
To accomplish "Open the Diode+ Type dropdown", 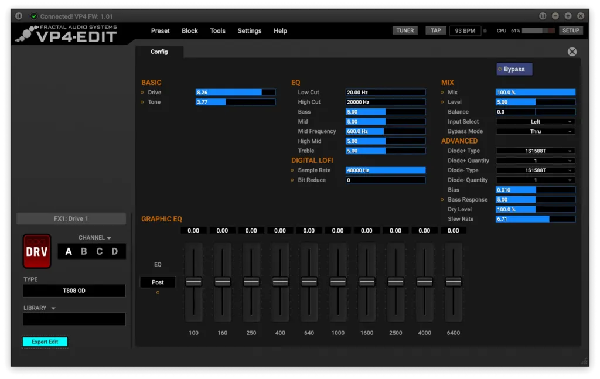I will tap(536, 151).
